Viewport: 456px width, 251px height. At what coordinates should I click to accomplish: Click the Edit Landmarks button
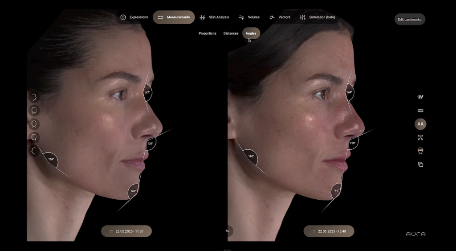(x=410, y=19)
